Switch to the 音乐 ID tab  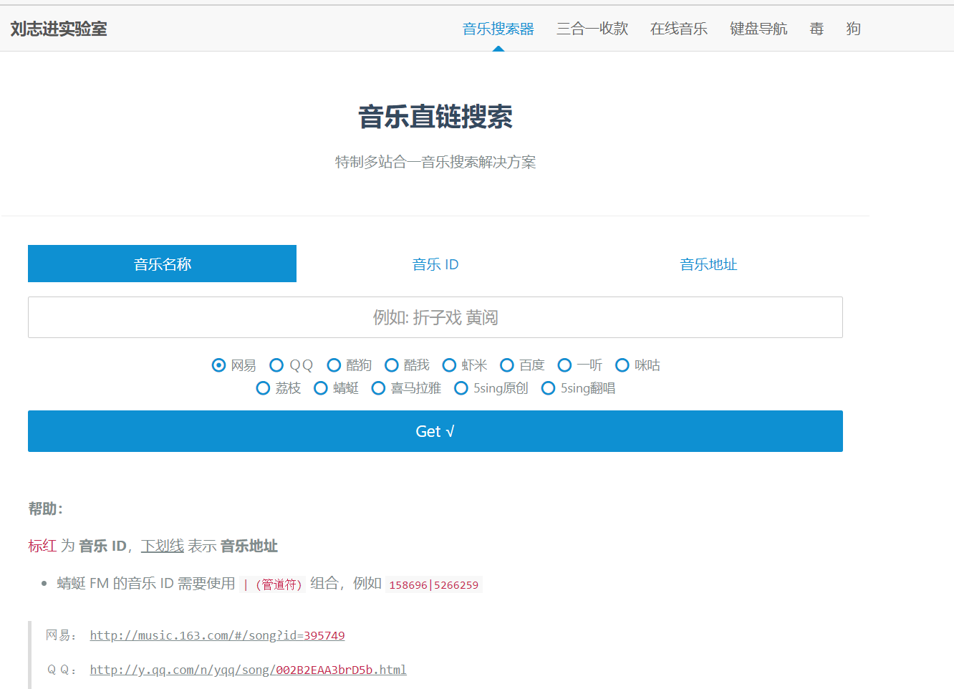tap(435, 264)
